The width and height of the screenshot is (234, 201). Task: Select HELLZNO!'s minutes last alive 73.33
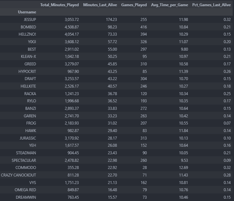112,34
